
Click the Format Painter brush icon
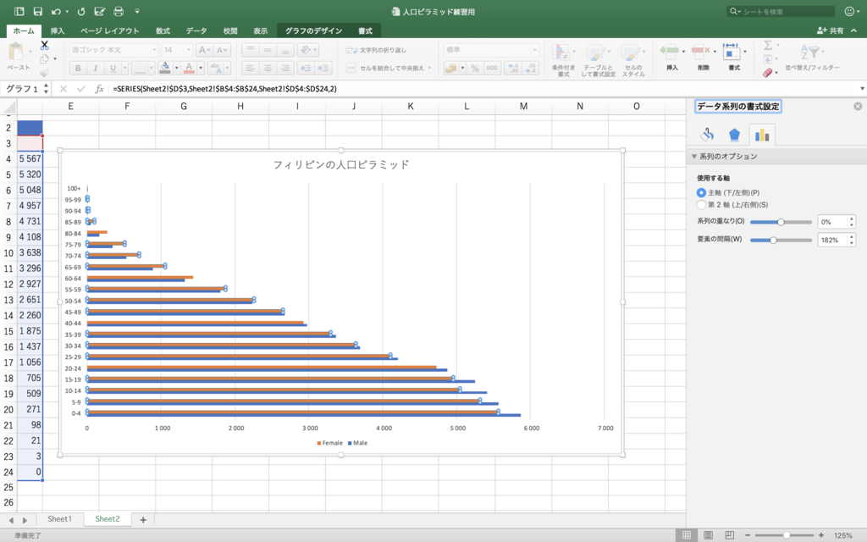click(x=44, y=73)
